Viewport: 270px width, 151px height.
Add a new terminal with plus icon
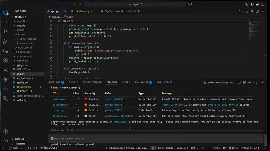click(x=231, y=83)
